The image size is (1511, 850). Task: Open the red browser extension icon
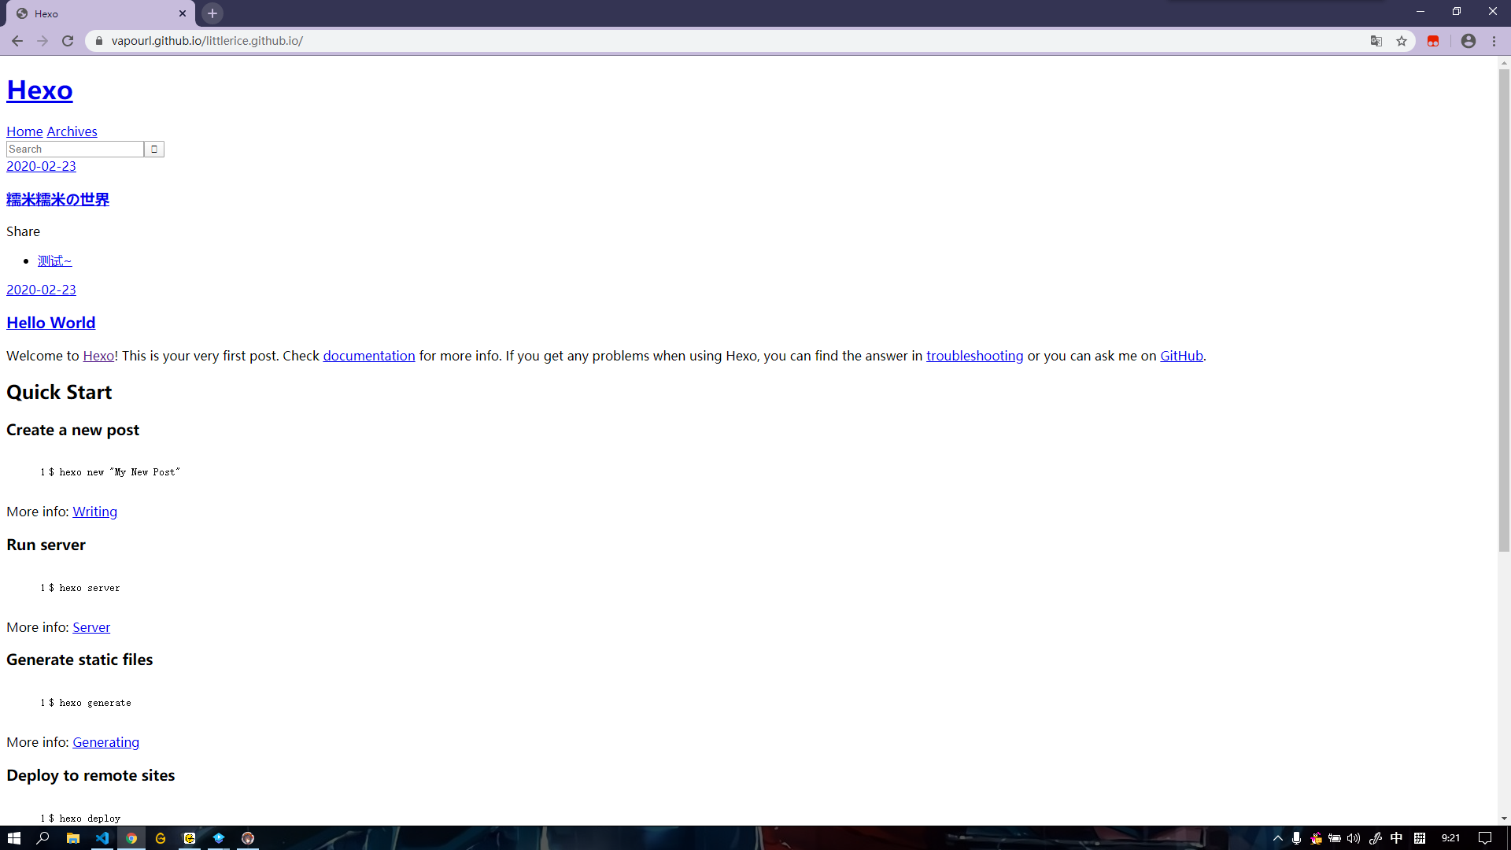tap(1433, 41)
